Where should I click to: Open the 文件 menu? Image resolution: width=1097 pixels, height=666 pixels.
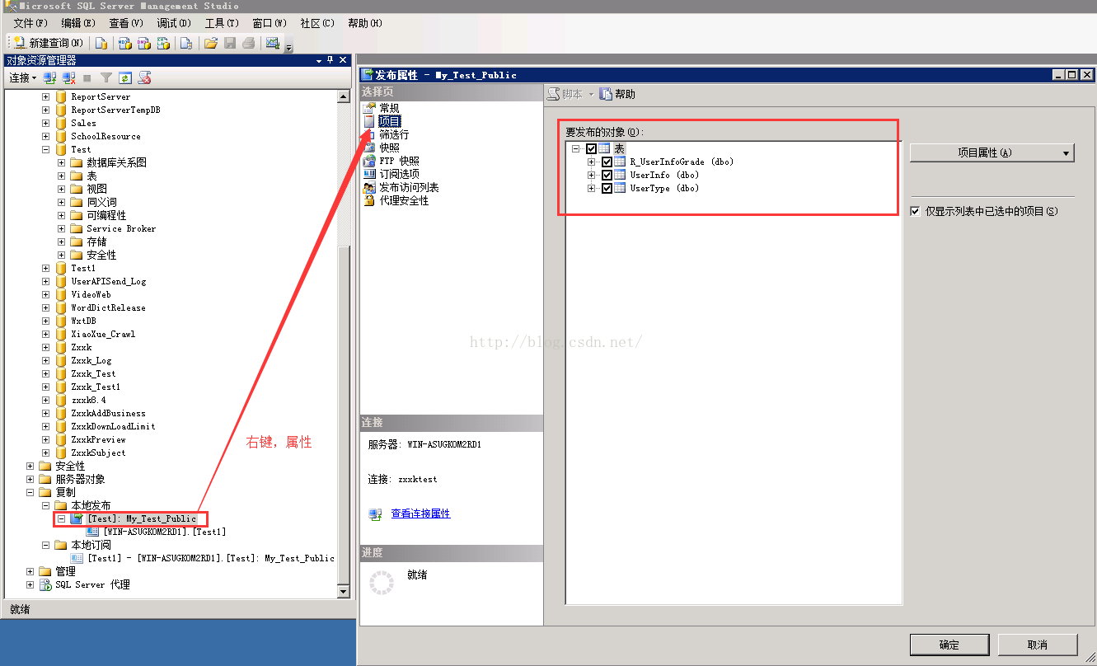pyautogui.click(x=30, y=23)
